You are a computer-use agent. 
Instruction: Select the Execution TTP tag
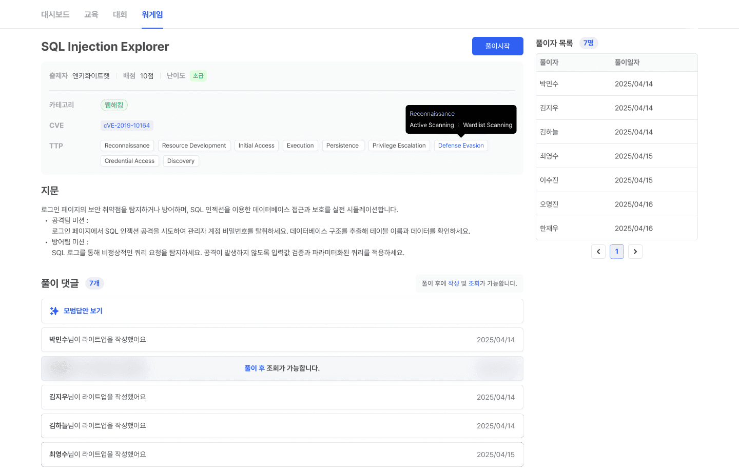click(x=300, y=146)
